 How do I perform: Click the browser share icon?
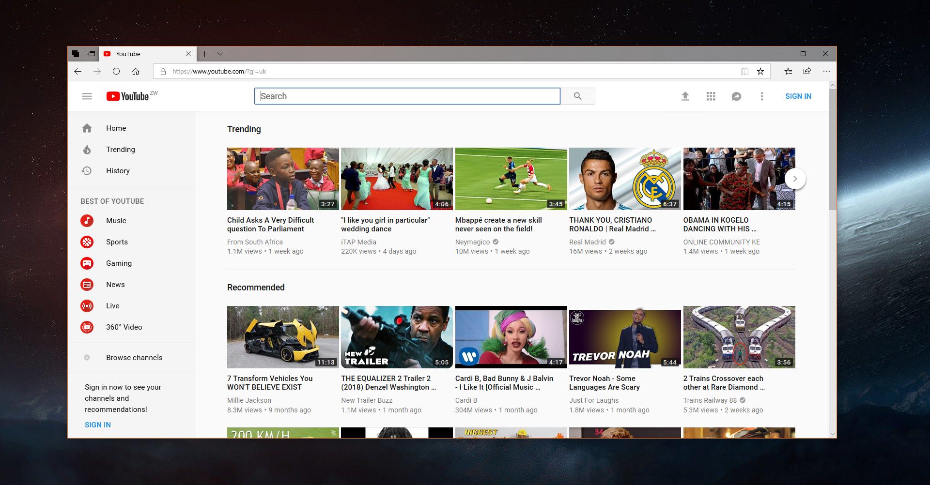807,71
